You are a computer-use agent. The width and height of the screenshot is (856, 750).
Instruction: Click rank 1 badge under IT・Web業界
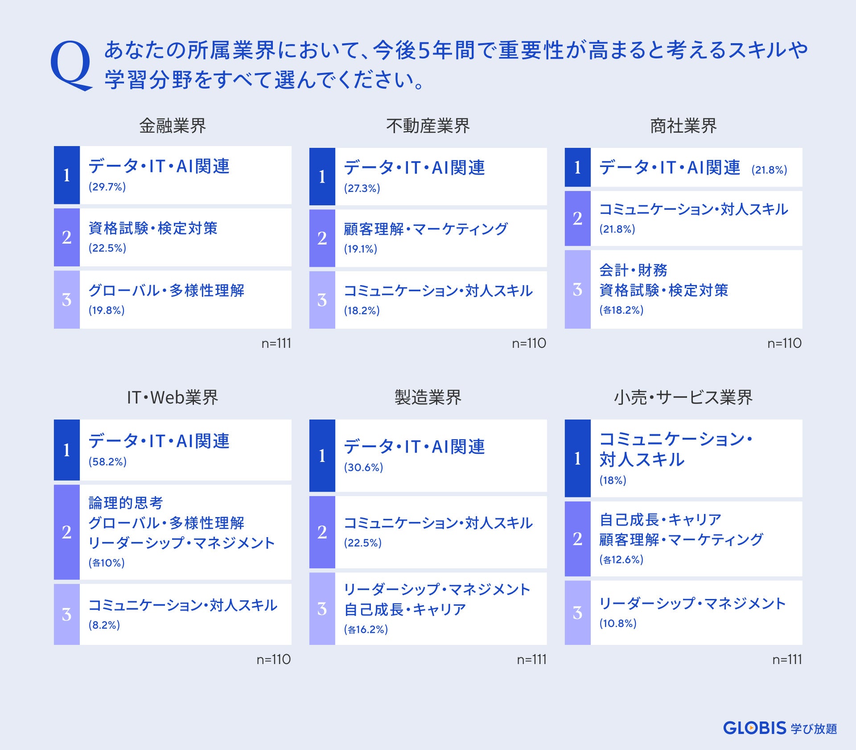point(67,450)
